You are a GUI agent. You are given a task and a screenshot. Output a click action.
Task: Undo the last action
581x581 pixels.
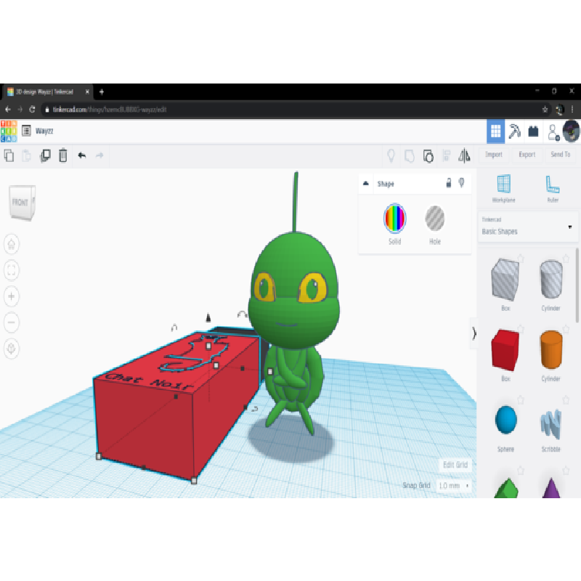pyautogui.click(x=81, y=155)
